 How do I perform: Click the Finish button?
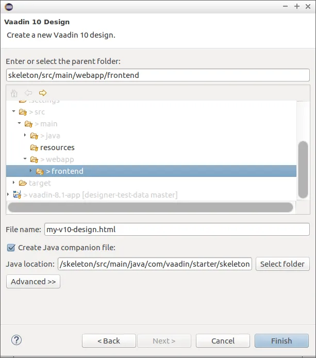[281, 341]
